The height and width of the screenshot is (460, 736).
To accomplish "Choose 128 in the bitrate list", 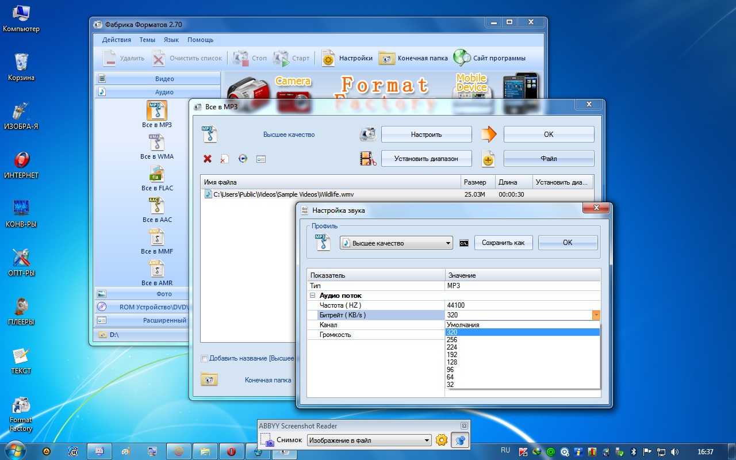I will pyautogui.click(x=523, y=362).
